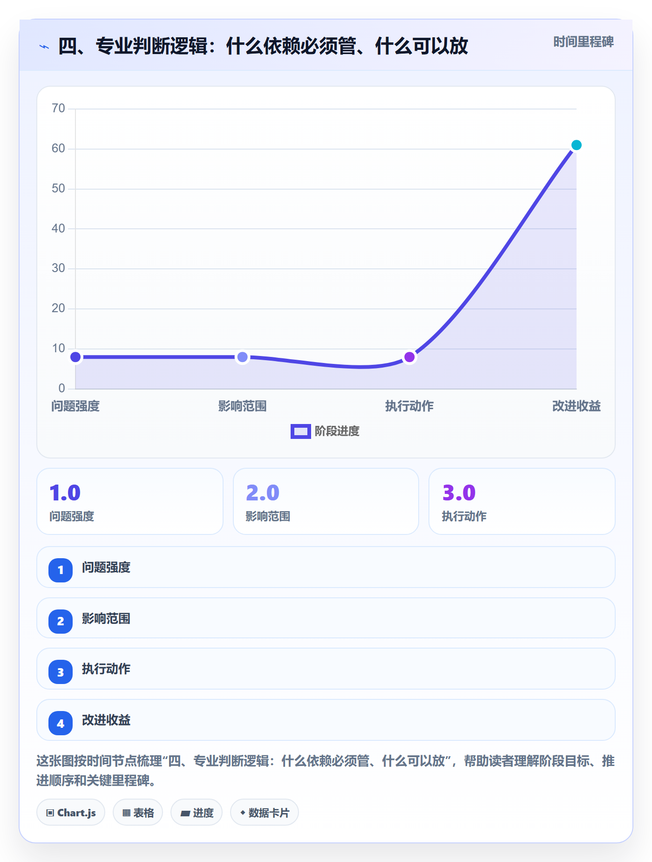
Task: Select the 1.0 问题强度 data card
Action: 130,501
